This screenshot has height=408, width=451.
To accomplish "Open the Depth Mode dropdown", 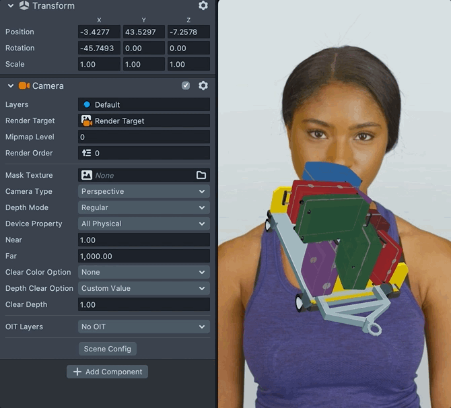I will (144, 207).
